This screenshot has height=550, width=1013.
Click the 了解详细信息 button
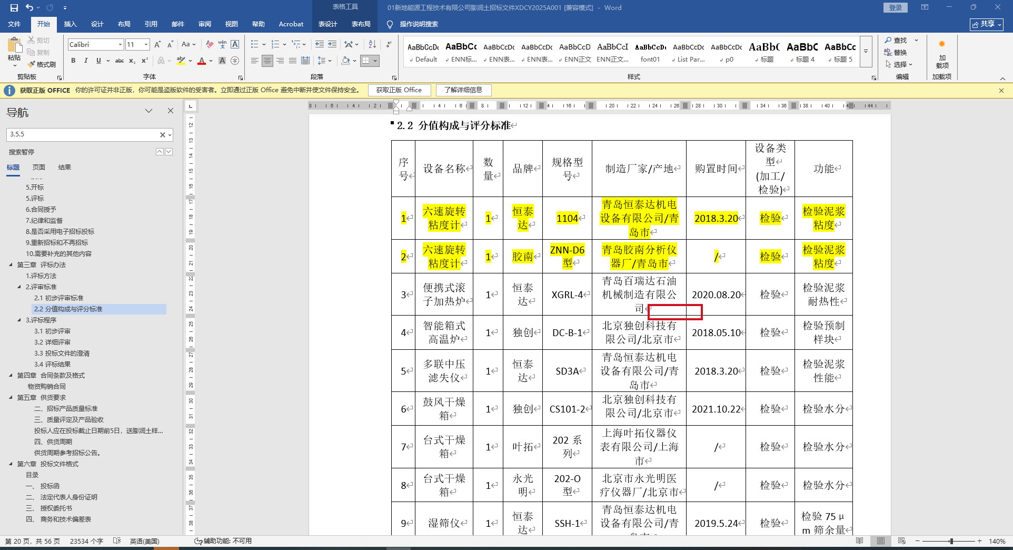tap(463, 90)
